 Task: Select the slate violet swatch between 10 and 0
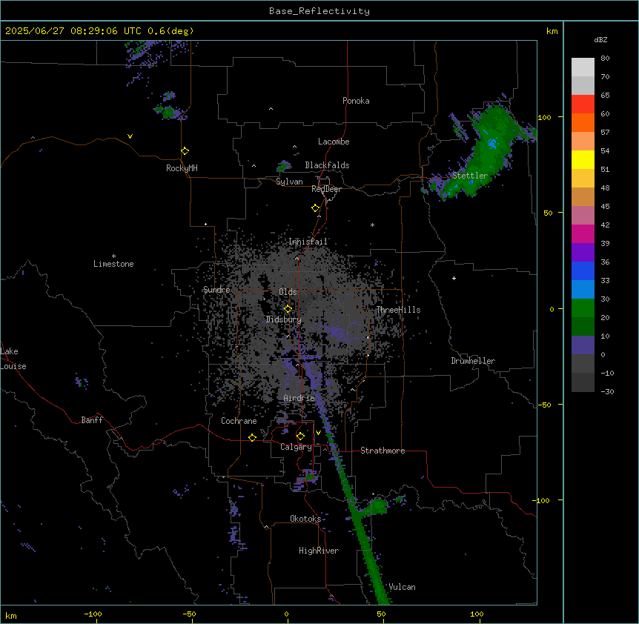pyautogui.click(x=583, y=345)
